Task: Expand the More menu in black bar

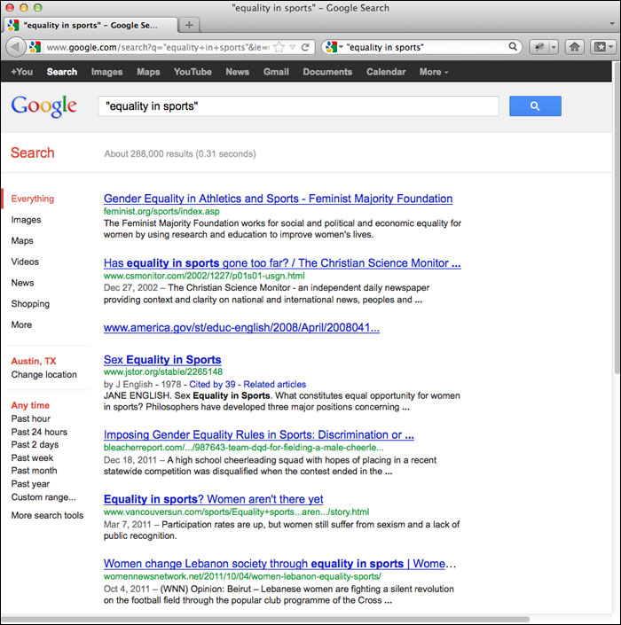Action: (x=434, y=72)
